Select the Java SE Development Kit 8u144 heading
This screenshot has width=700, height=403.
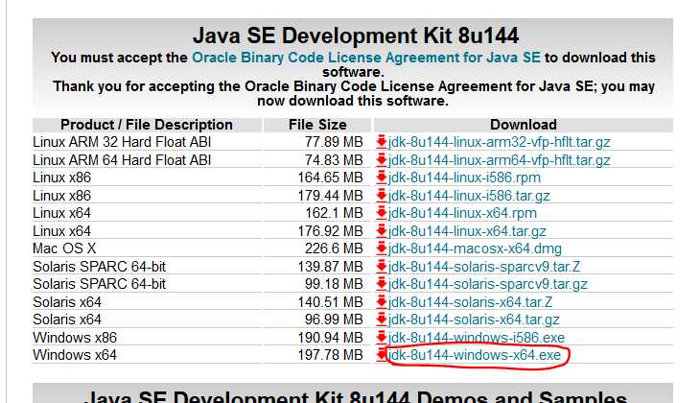tap(356, 36)
